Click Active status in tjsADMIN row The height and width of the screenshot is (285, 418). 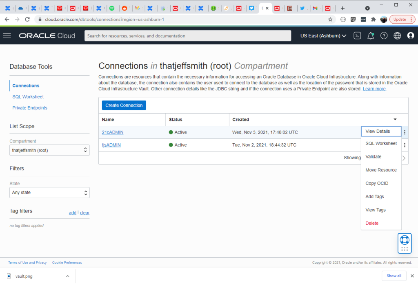pos(178,145)
